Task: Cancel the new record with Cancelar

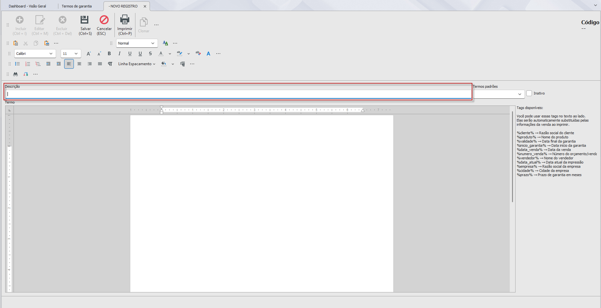Action: click(x=104, y=25)
